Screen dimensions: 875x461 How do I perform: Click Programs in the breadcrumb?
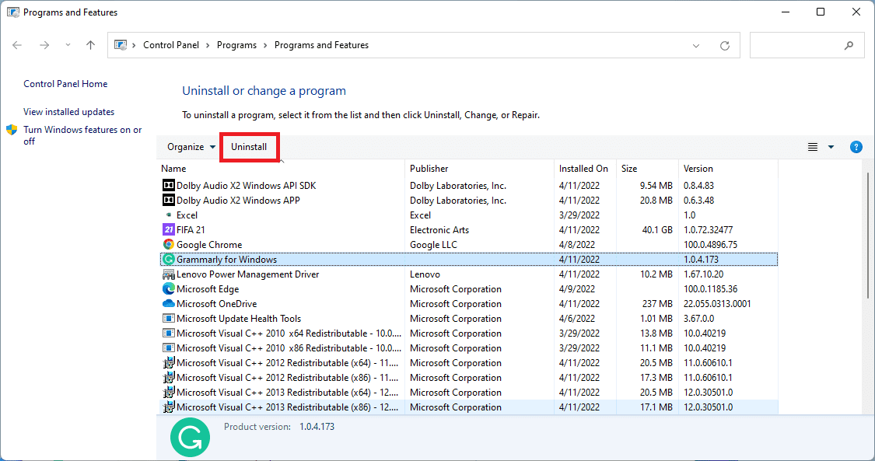(236, 45)
